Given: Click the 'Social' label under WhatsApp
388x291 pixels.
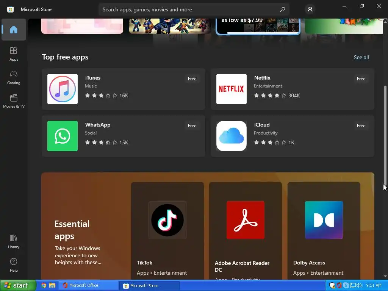Looking at the screenshot, I should pyautogui.click(x=91, y=133).
